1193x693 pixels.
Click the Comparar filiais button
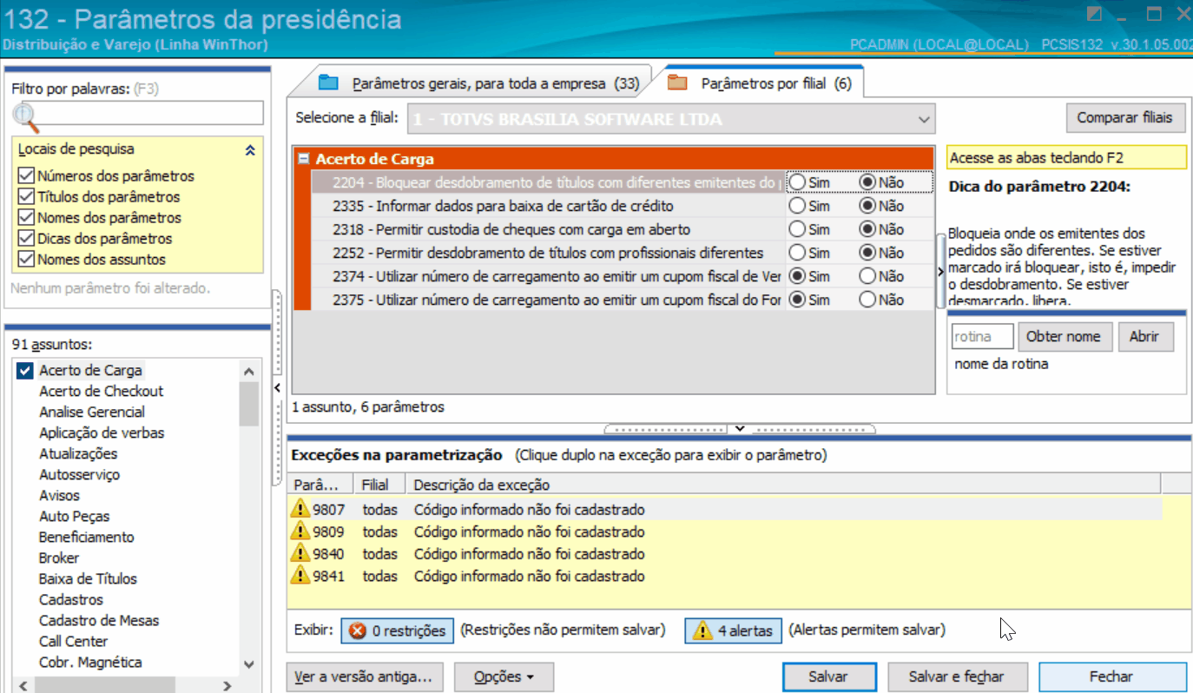(1124, 117)
